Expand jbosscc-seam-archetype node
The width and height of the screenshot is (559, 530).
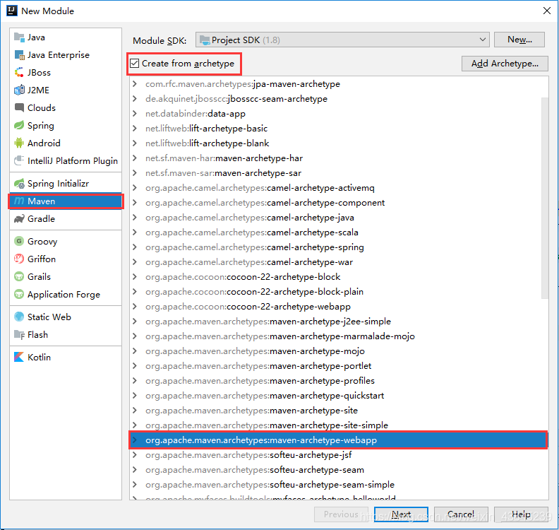coord(135,98)
